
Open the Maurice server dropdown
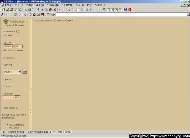tap(12, 72)
